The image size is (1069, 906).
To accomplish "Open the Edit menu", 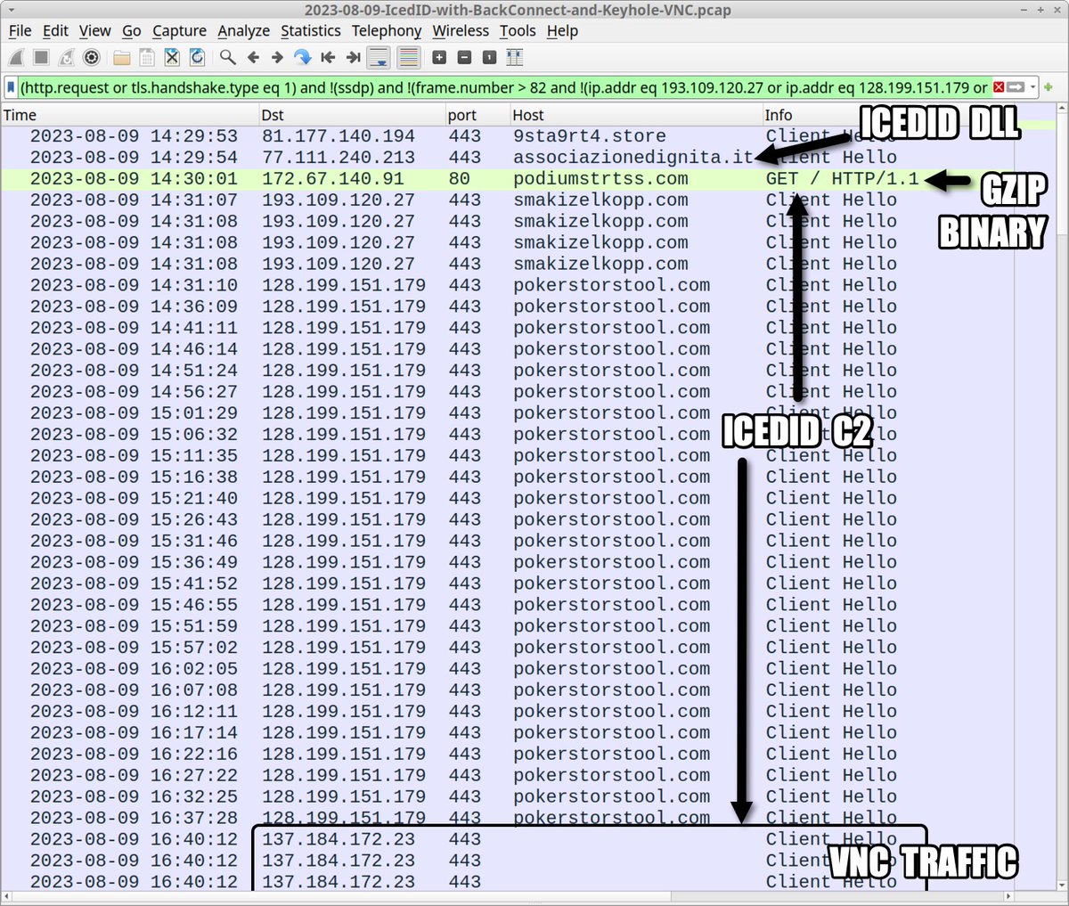I will 55,30.
